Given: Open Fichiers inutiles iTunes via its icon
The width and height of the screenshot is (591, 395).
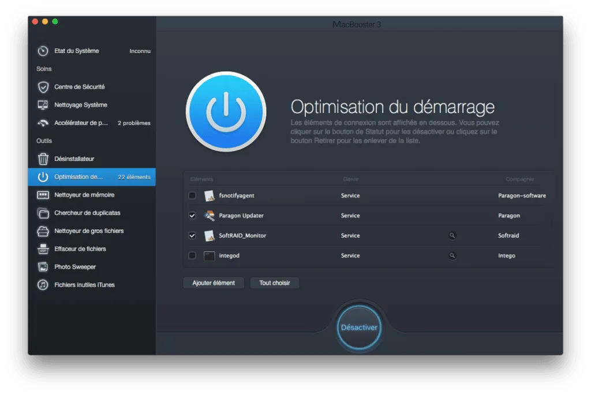Looking at the screenshot, I should 43,284.
